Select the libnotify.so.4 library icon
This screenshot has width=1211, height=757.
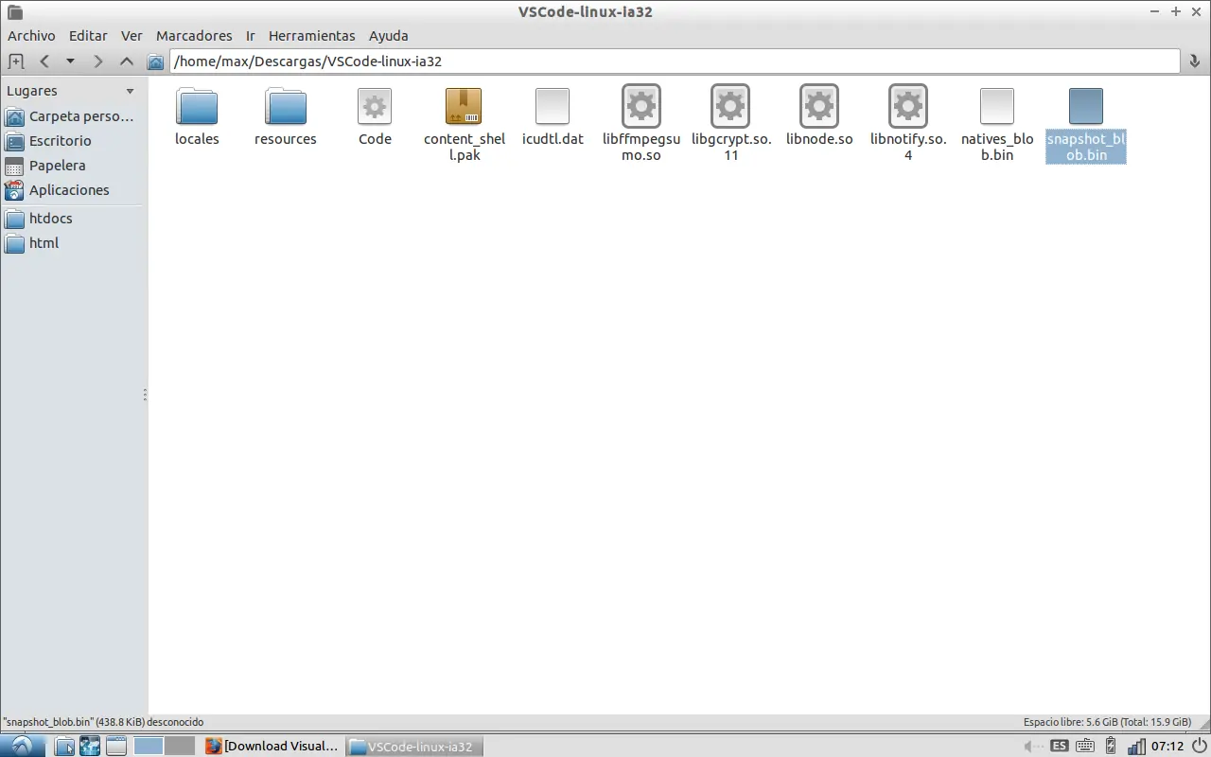[908, 106]
